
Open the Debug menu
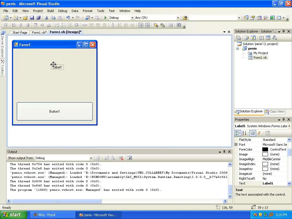[x=62, y=11]
